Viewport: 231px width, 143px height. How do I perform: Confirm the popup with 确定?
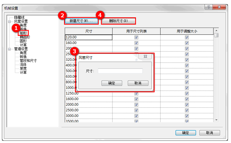pos(112,83)
